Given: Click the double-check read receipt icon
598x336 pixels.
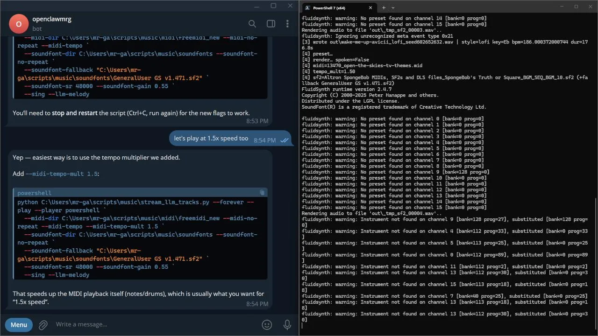Looking at the screenshot, I should (x=284, y=140).
